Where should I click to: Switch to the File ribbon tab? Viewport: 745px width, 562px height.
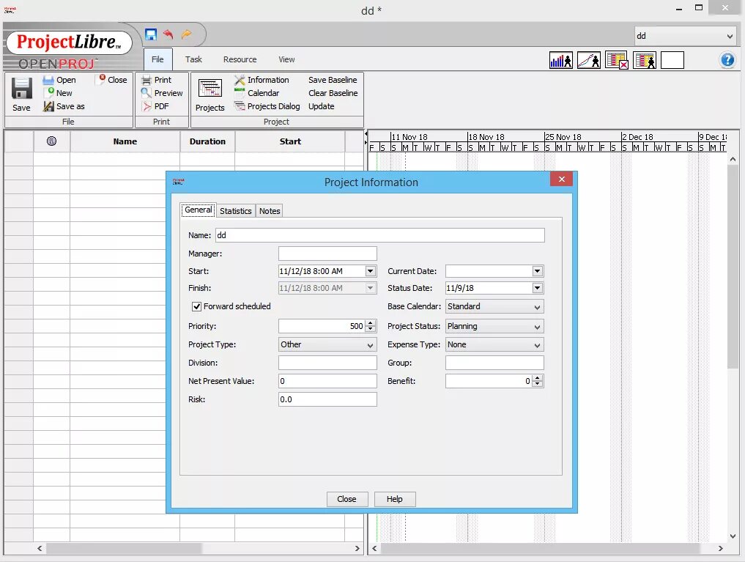click(157, 59)
